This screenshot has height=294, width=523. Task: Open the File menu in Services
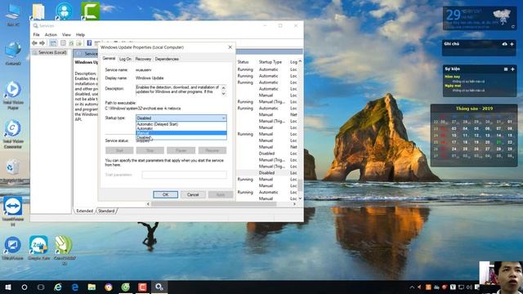coord(36,34)
